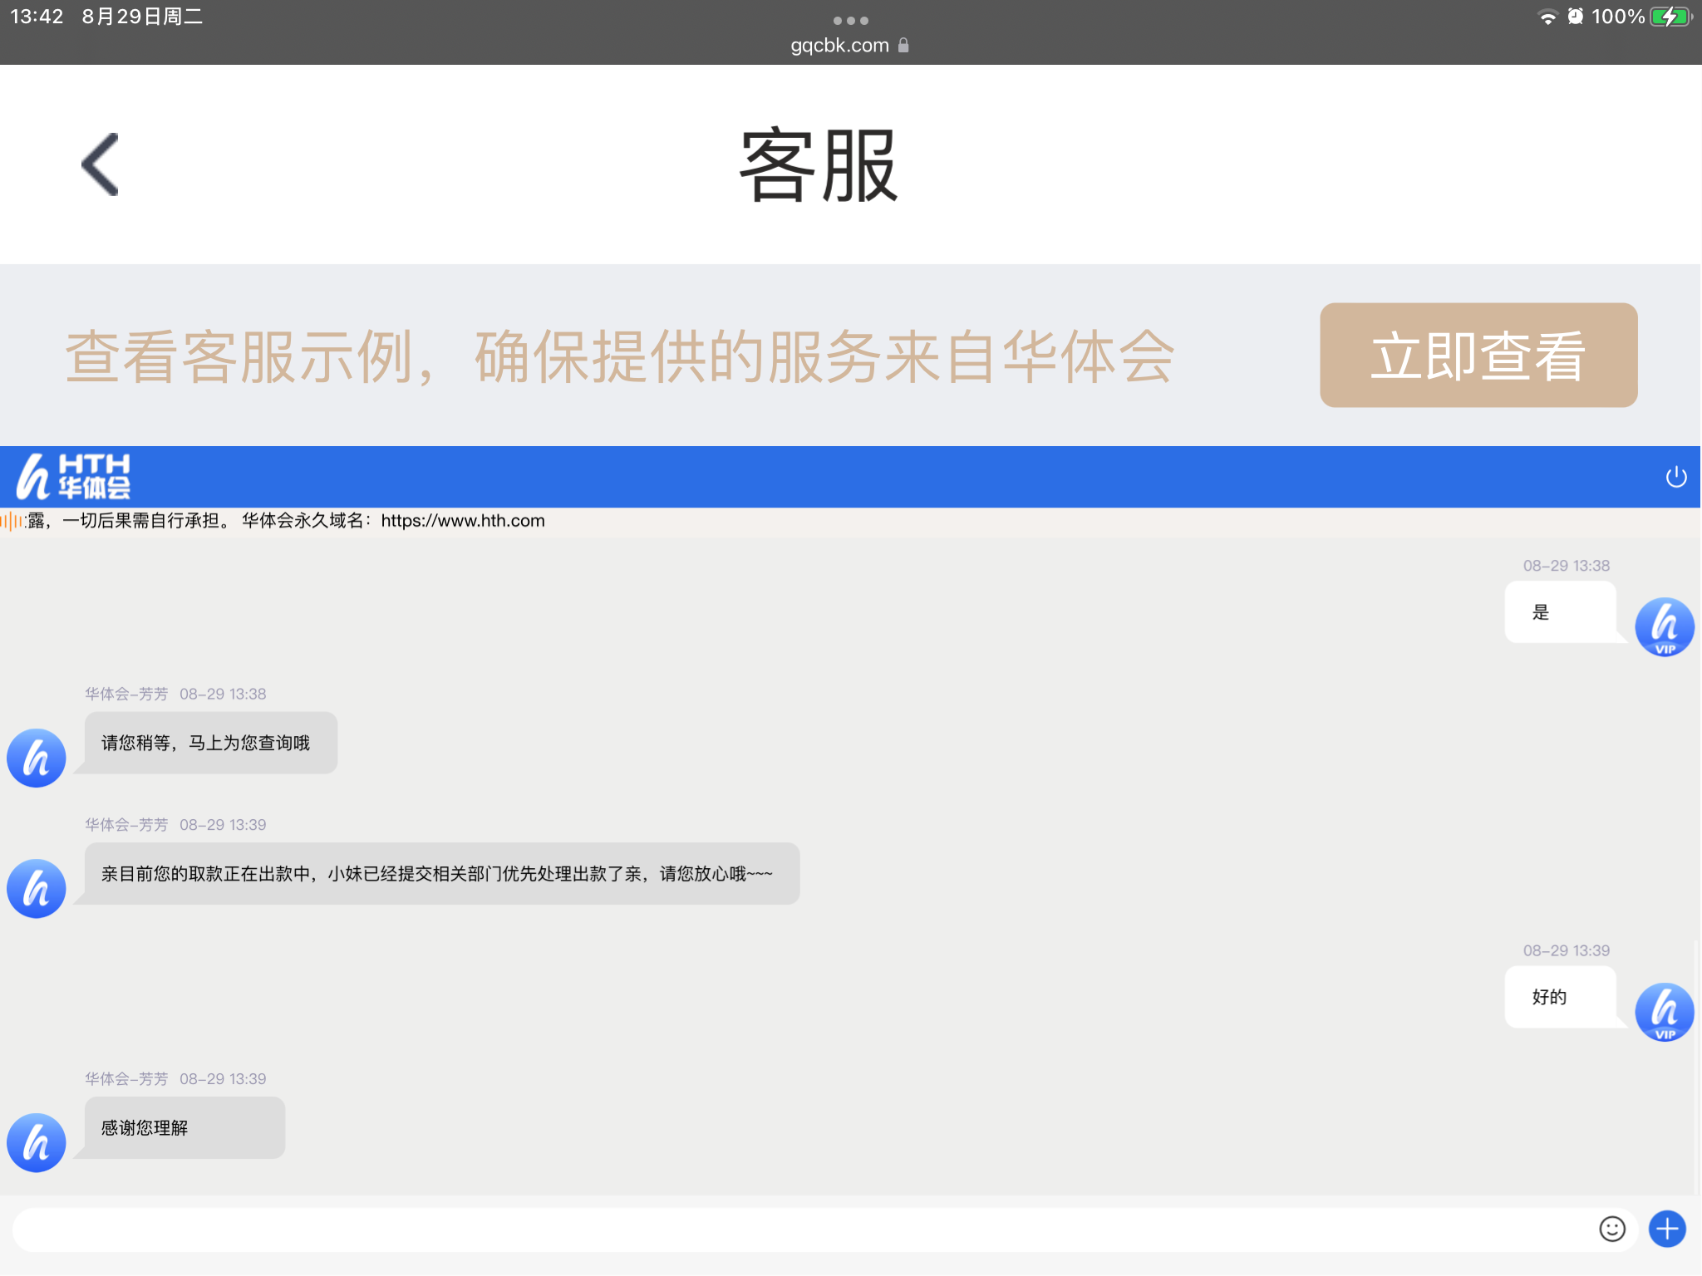Tap the back arrow icon
The height and width of the screenshot is (1276, 1702).
pos(101,164)
